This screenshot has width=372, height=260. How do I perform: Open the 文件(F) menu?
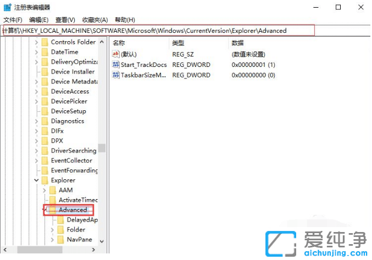tap(13, 20)
